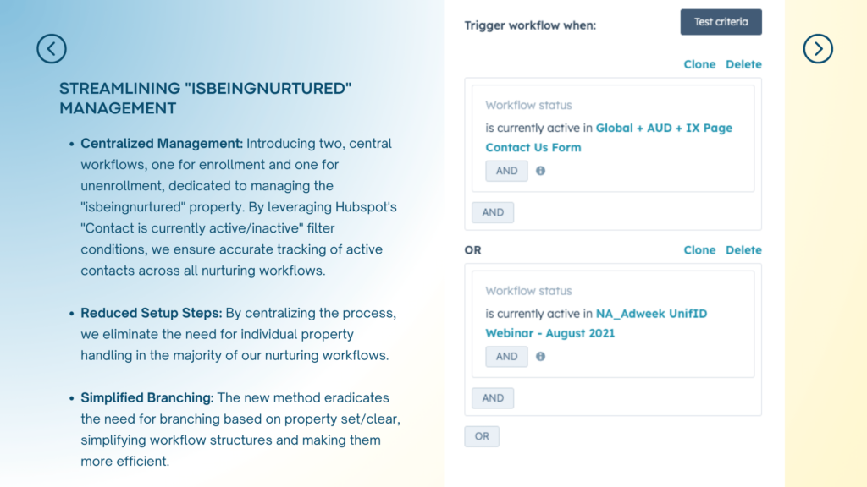Open NA_Adweek UnifID Webinar workflow link

point(651,314)
